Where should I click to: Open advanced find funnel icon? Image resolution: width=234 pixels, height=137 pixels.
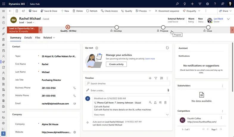pos(200,4)
